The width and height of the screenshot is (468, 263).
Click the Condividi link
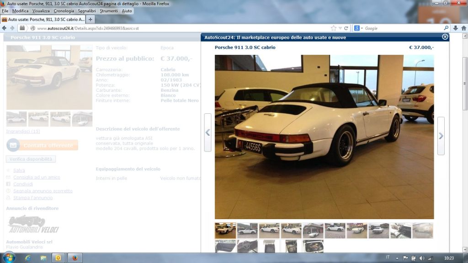23,184
